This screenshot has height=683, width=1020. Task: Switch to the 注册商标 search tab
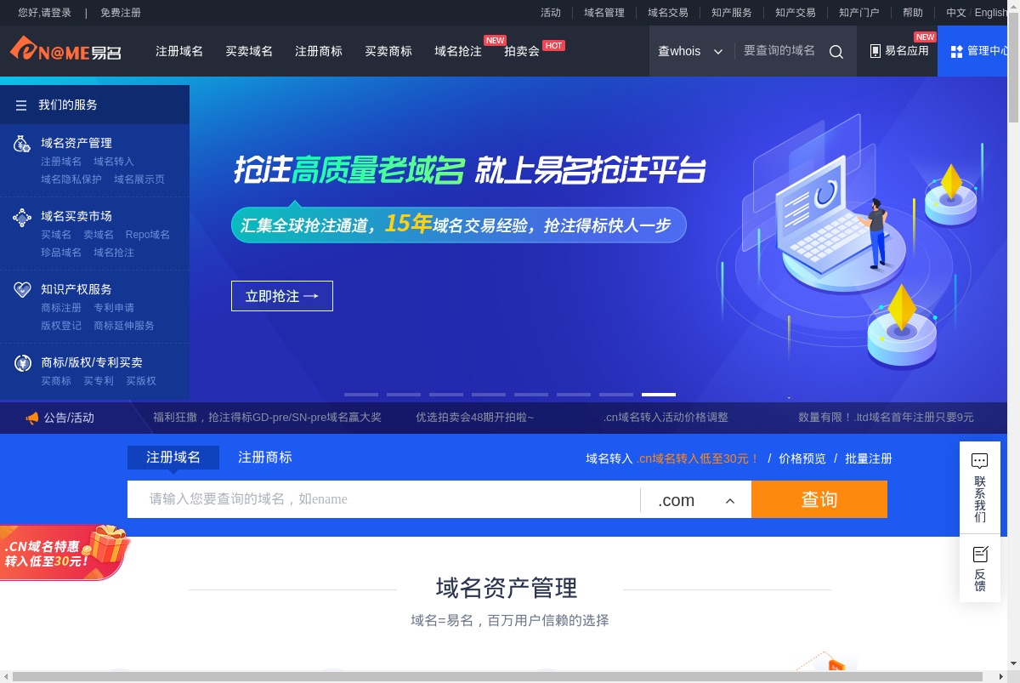(265, 458)
